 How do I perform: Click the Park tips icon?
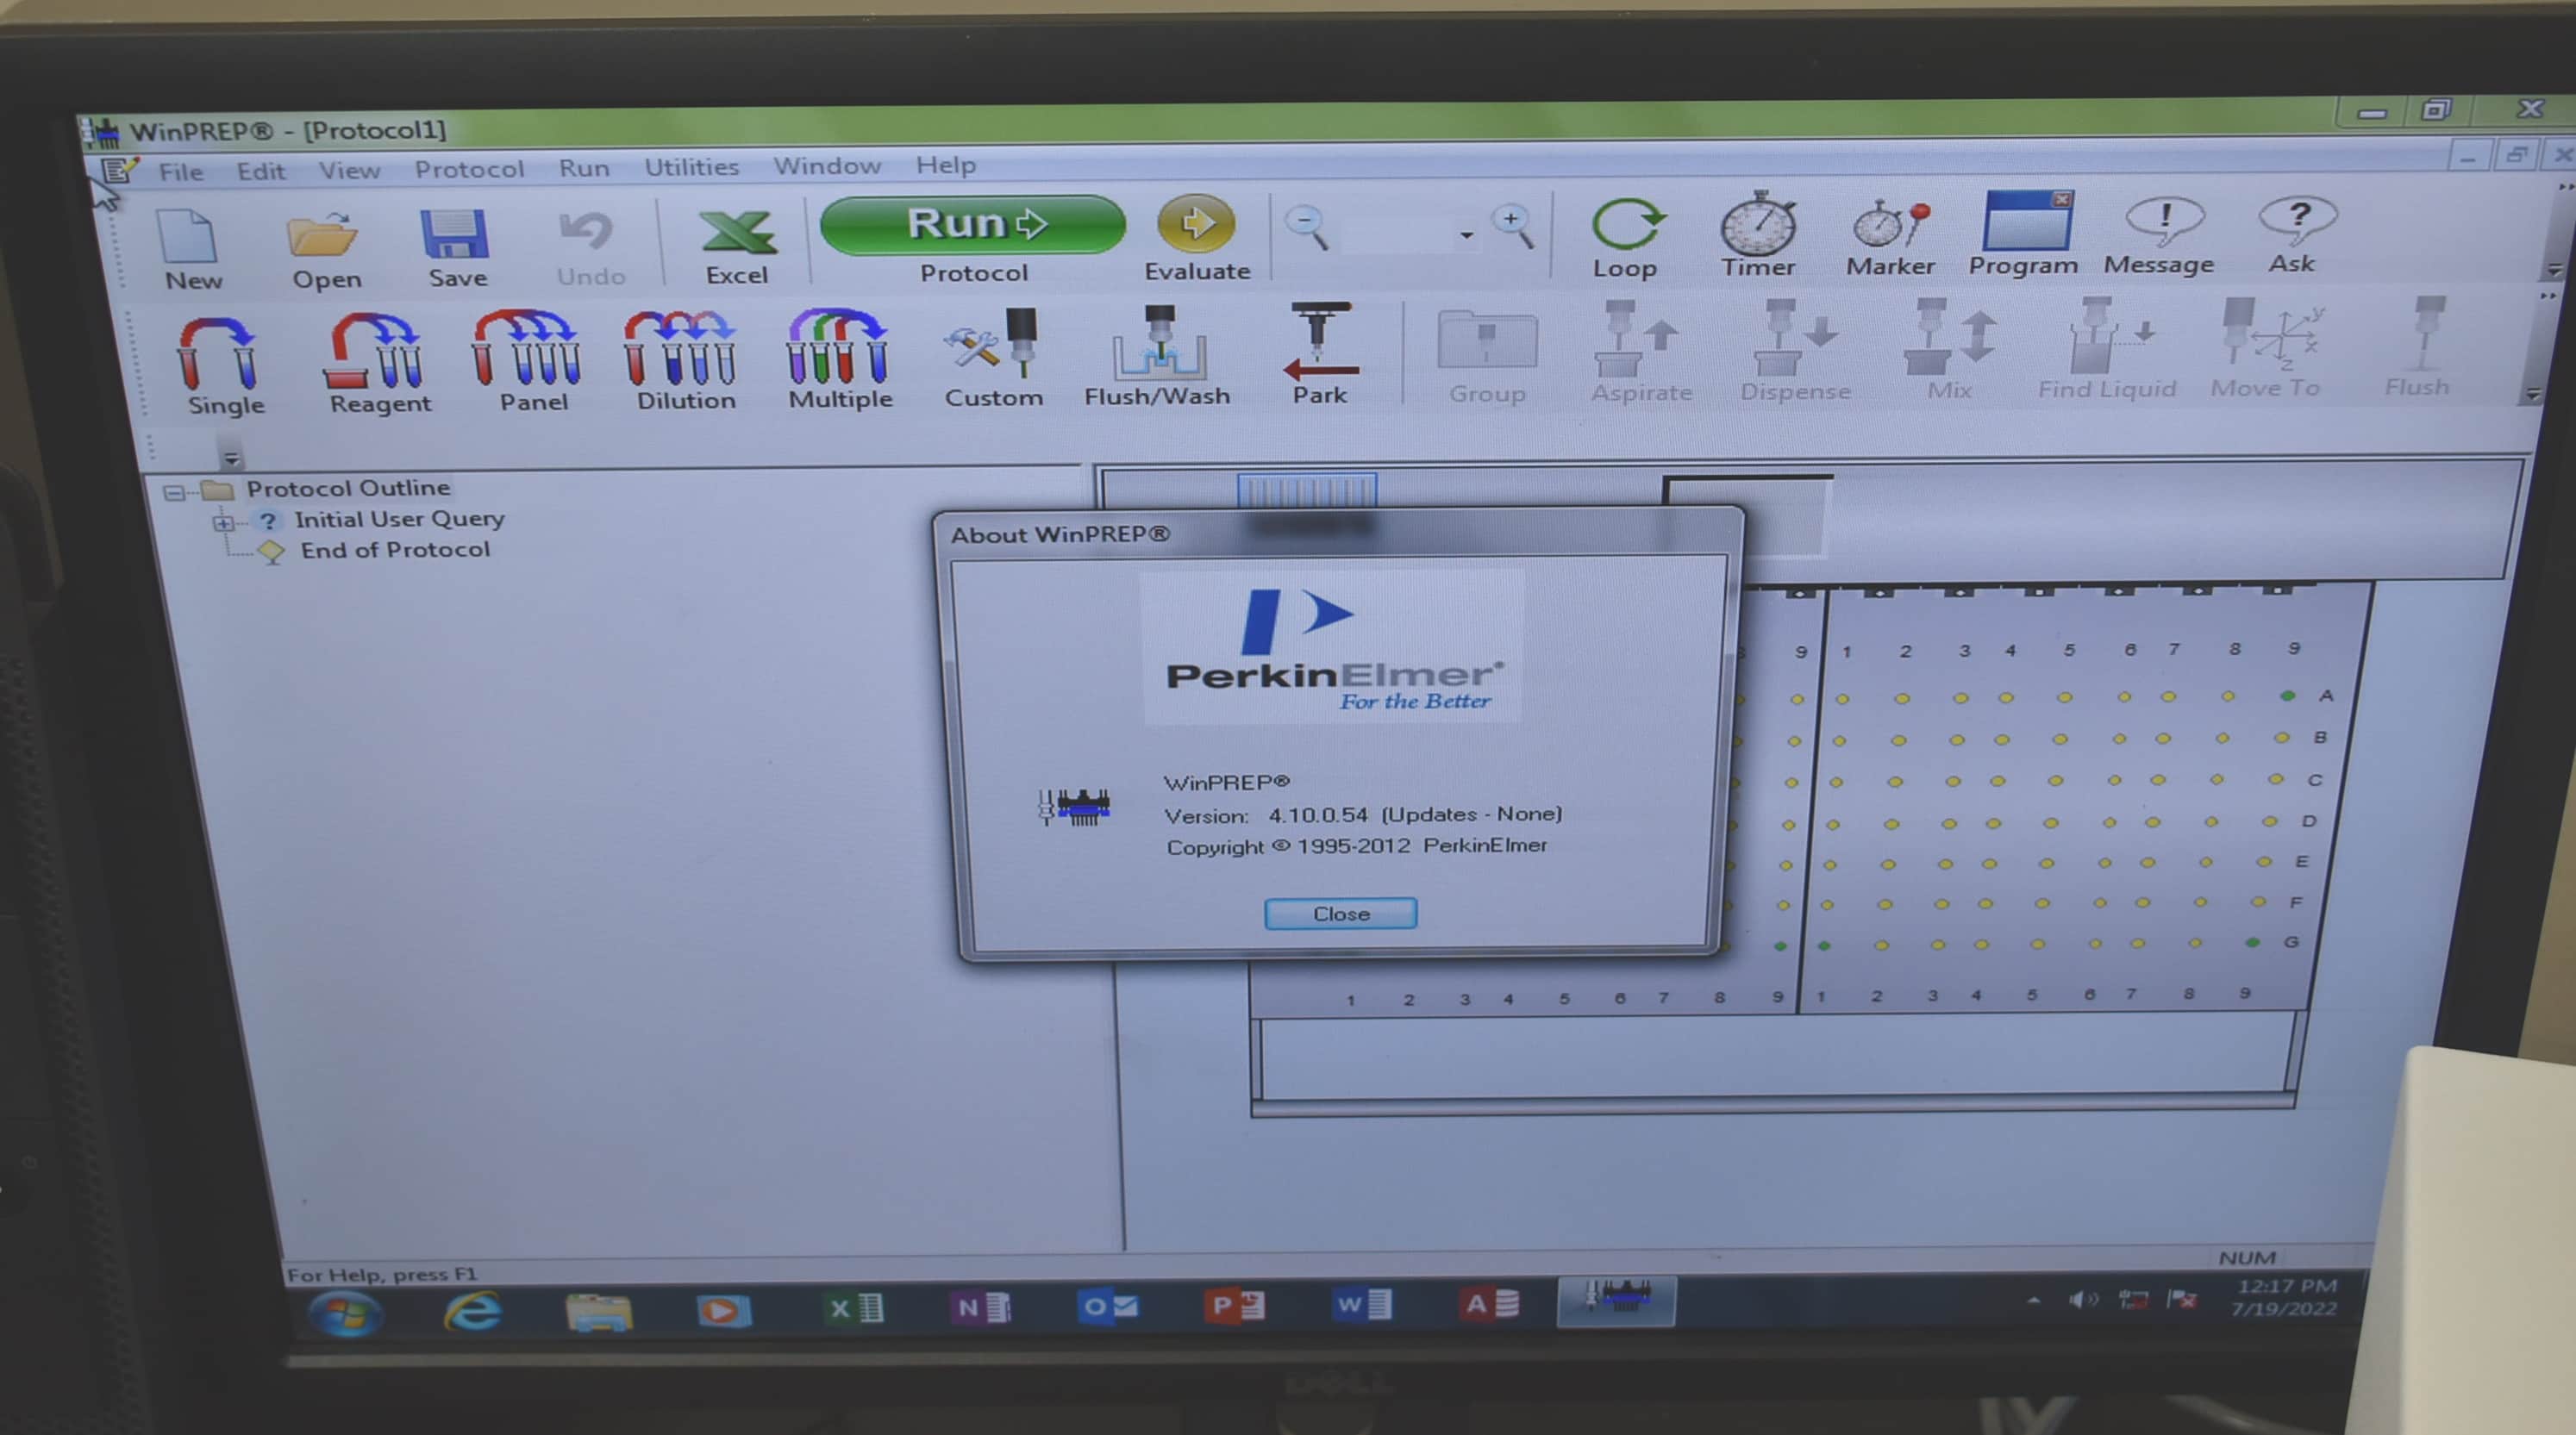(x=1319, y=354)
